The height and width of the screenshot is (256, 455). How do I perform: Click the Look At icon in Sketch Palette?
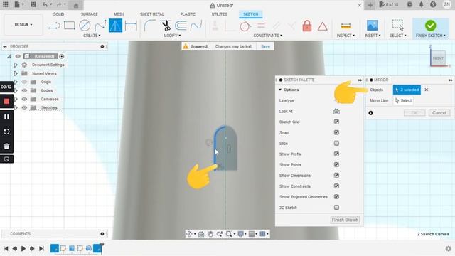click(336, 111)
